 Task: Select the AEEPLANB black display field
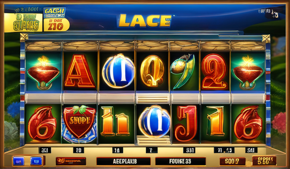123,161
